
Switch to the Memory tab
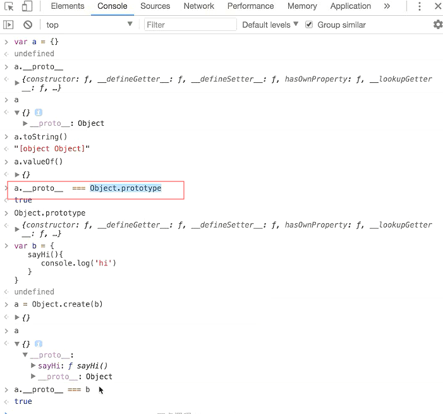coord(302,6)
